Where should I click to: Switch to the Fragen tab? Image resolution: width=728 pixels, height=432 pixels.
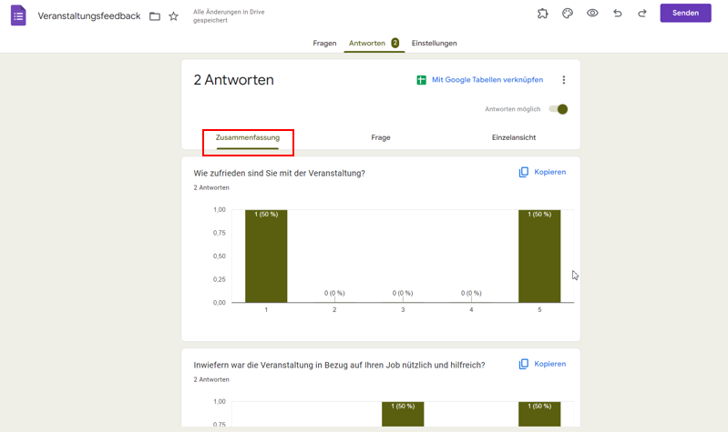pyautogui.click(x=324, y=44)
